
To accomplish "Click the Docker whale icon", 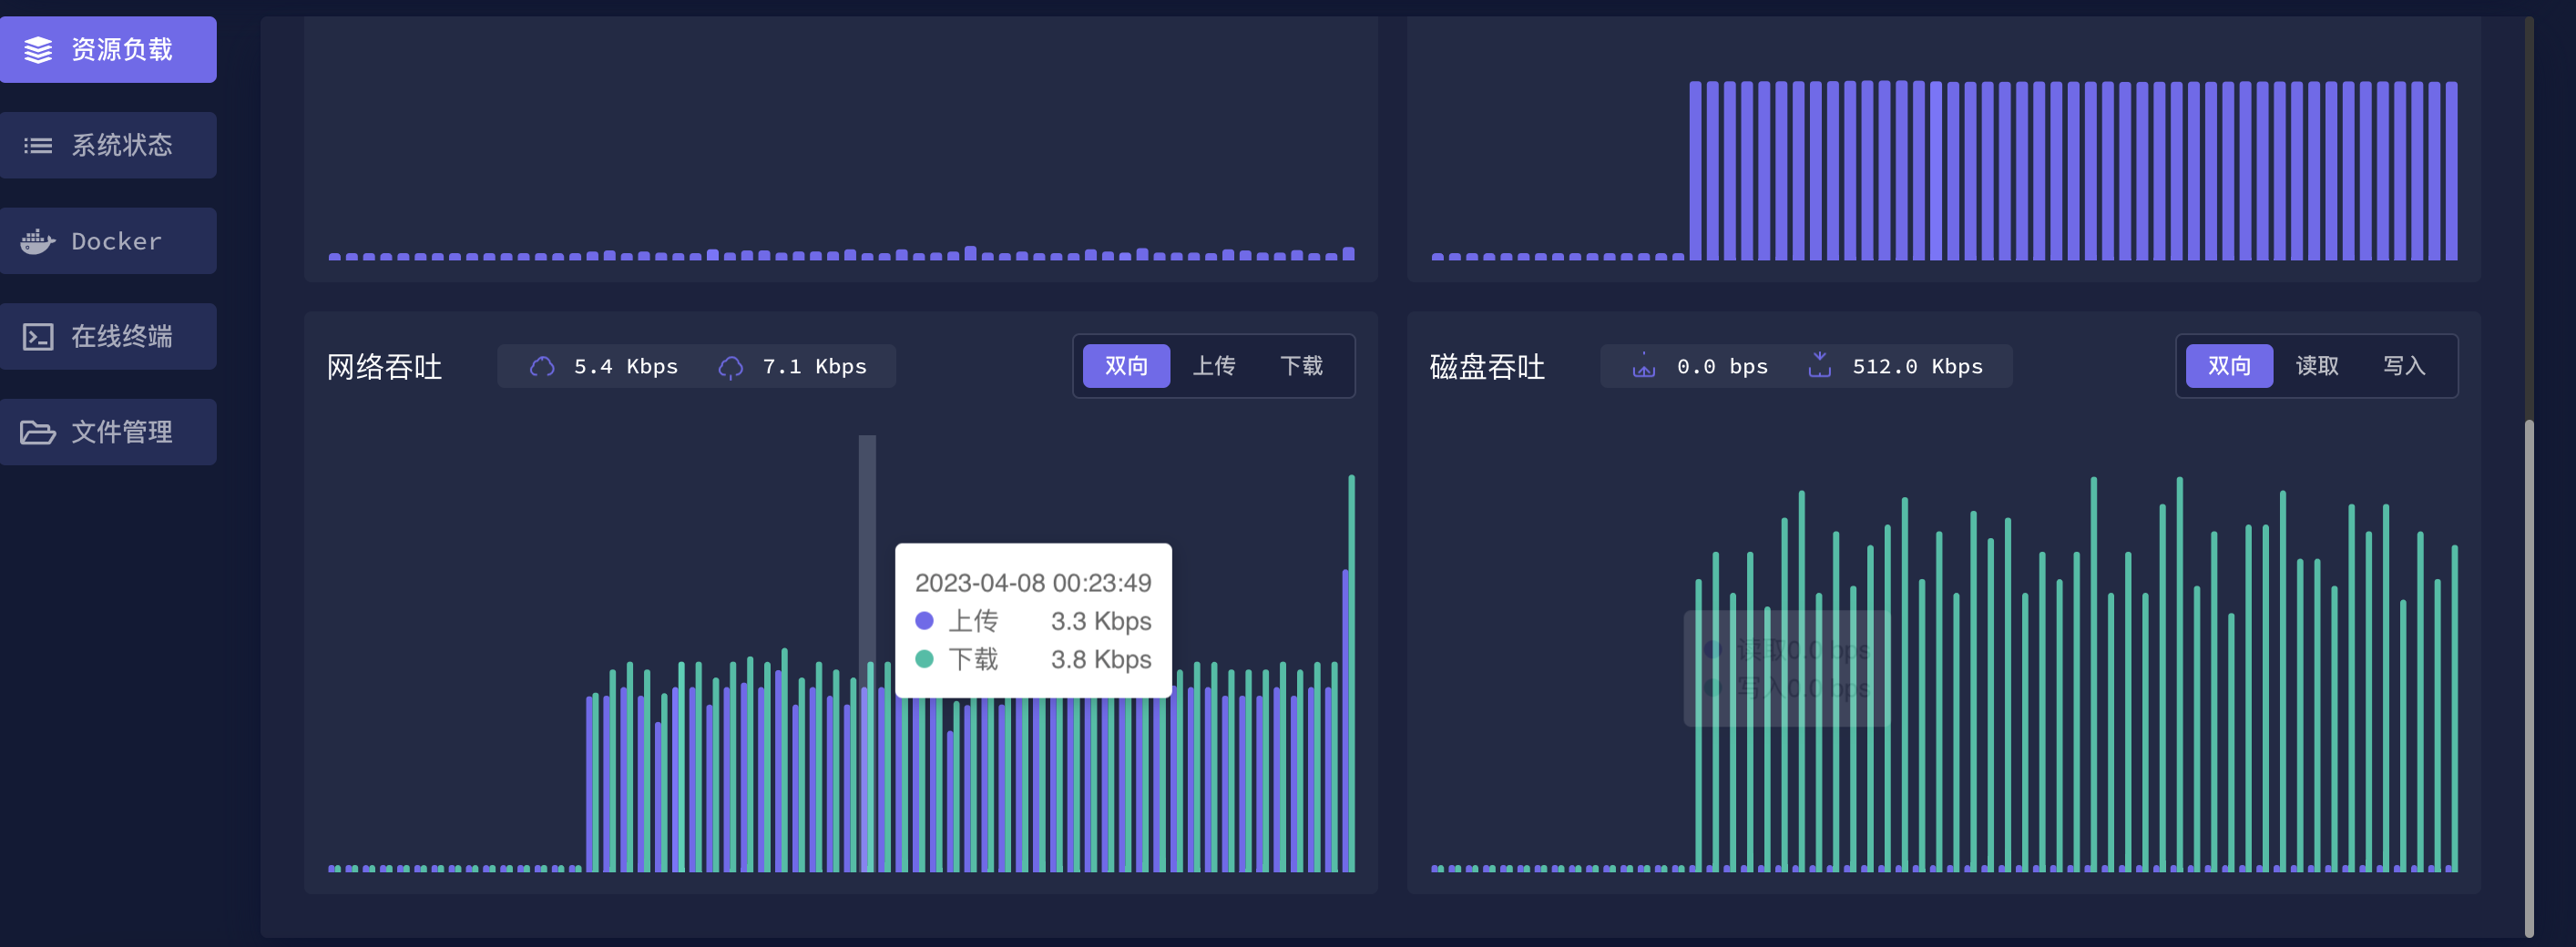I will [38, 241].
